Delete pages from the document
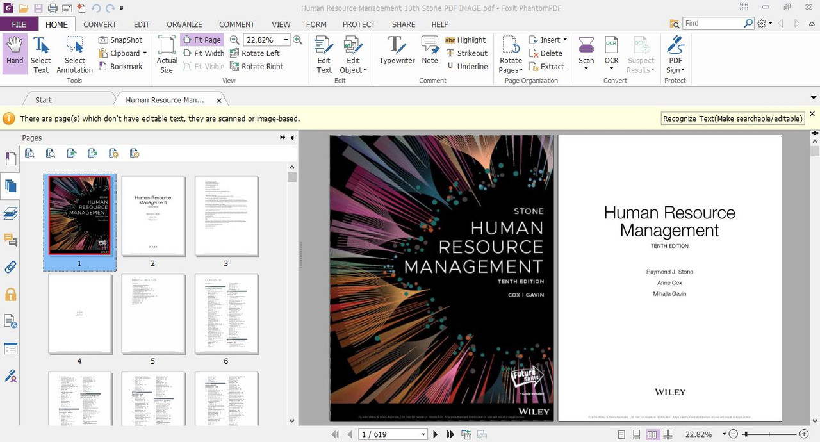 pos(545,53)
